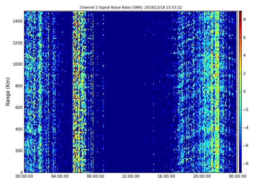This screenshot has width=254, height=191.
Task: Click the 200 range tick label
Action: [19, 151]
